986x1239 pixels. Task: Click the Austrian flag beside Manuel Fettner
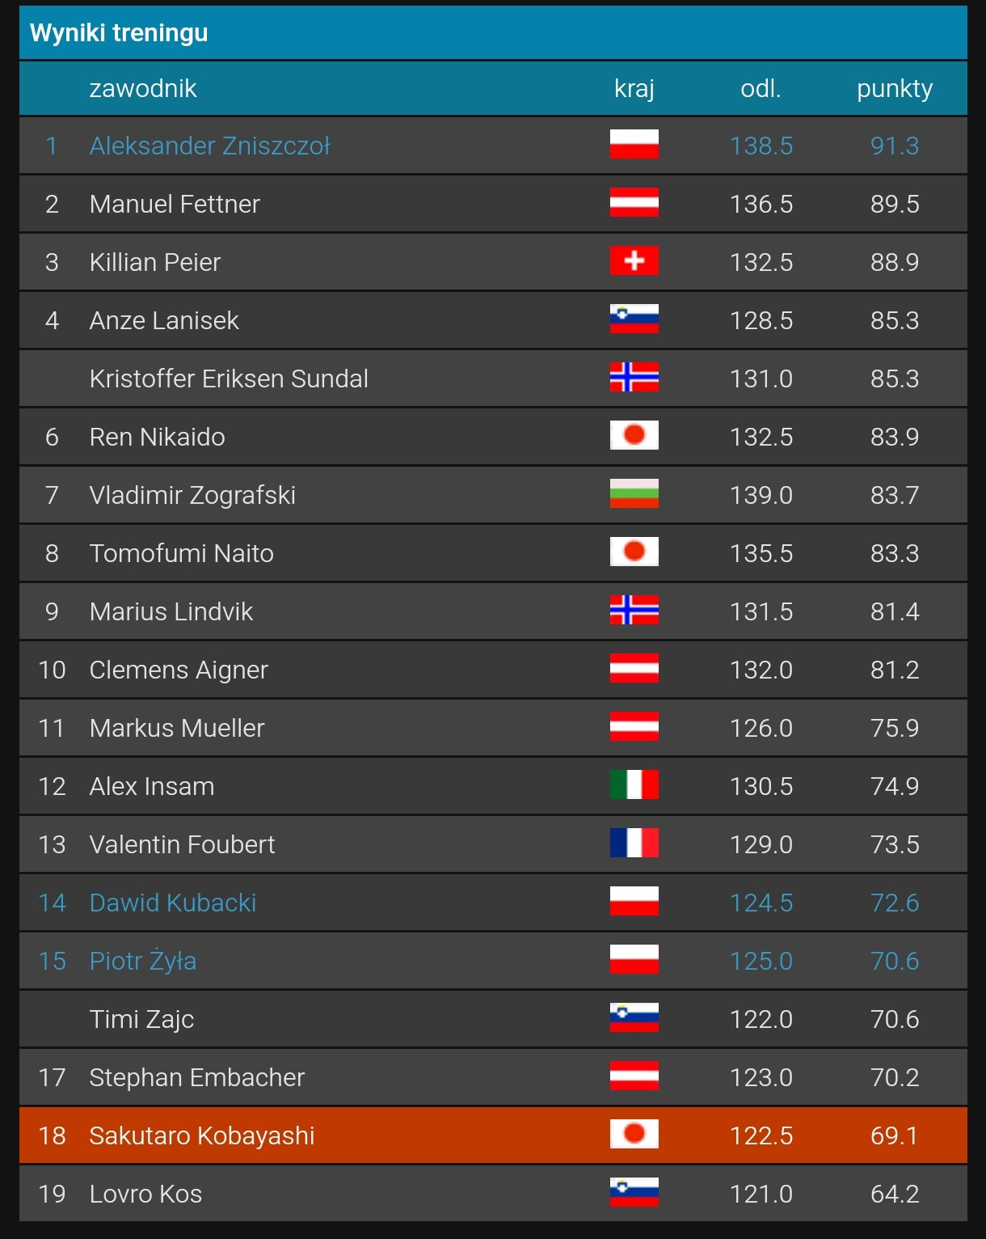click(x=634, y=203)
